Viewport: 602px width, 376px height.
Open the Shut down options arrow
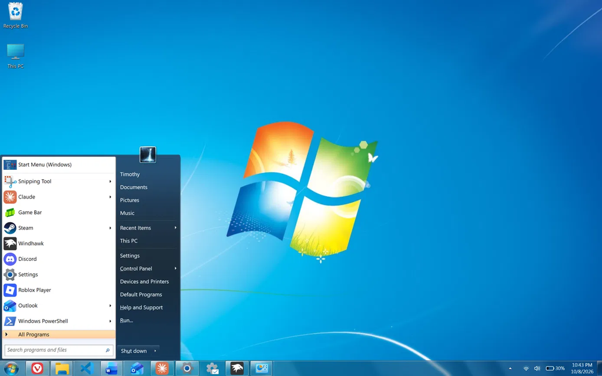tap(155, 351)
